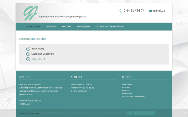The image size is (188, 117).
Task: Click the Statik und Bauphysik entry
Action: click(42, 54)
